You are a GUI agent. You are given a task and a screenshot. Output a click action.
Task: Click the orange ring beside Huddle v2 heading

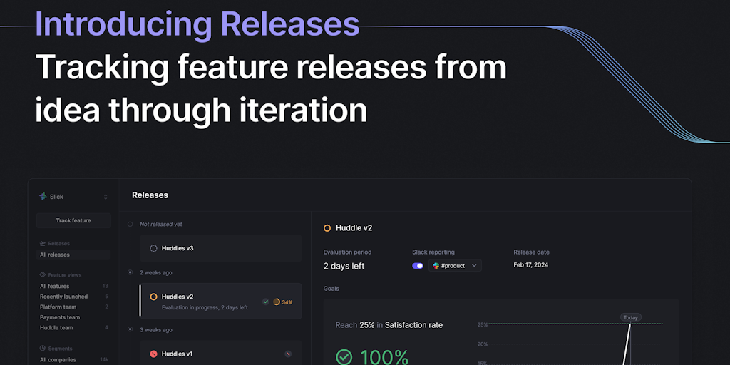click(327, 228)
